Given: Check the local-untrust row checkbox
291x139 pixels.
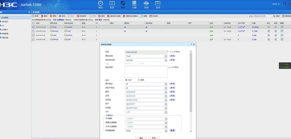Looking at the screenshot, I should [x=33, y=35].
